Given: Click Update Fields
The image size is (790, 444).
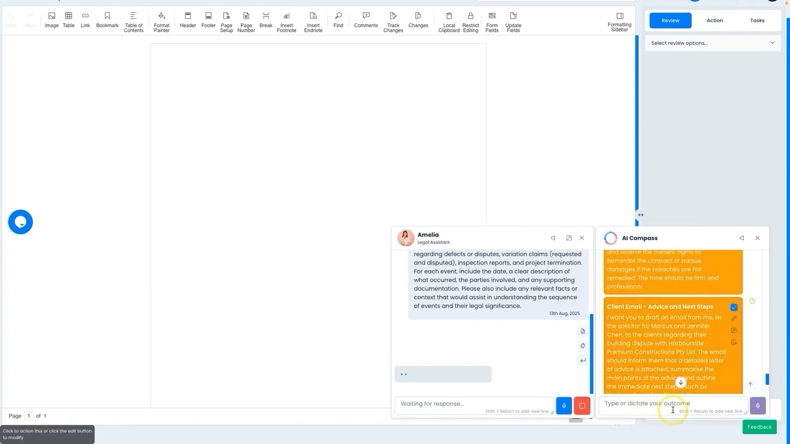Looking at the screenshot, I should click(513, 22).
